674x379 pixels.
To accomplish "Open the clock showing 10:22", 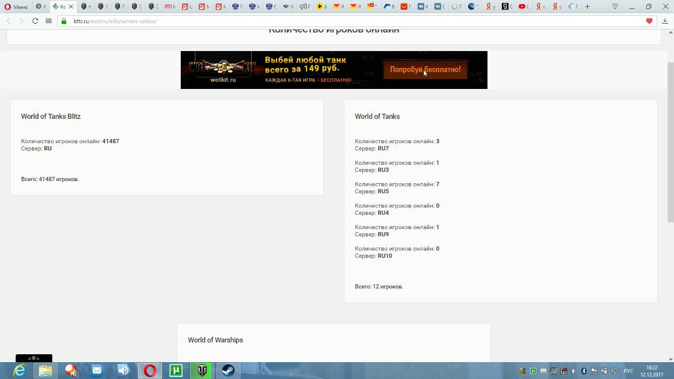I will pos(652,371).
